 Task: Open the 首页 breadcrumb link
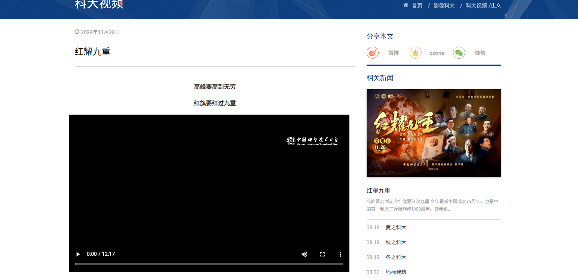click(416, 5)
